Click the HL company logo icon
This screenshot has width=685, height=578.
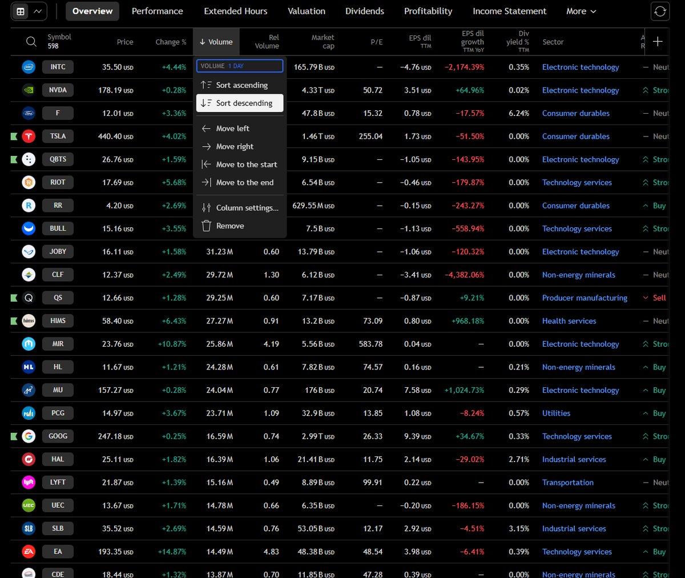pyautogui.click(x=29, y=367)
